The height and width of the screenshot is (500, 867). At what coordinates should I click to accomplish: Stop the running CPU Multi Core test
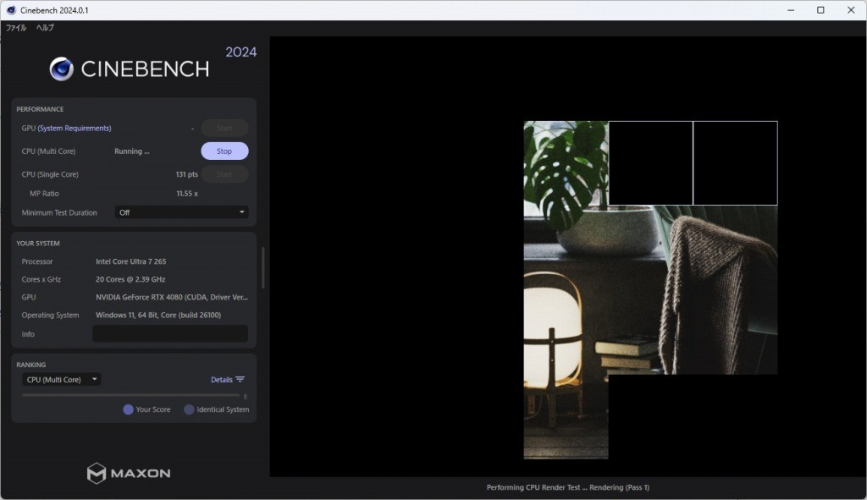click(x=224, y=151)
